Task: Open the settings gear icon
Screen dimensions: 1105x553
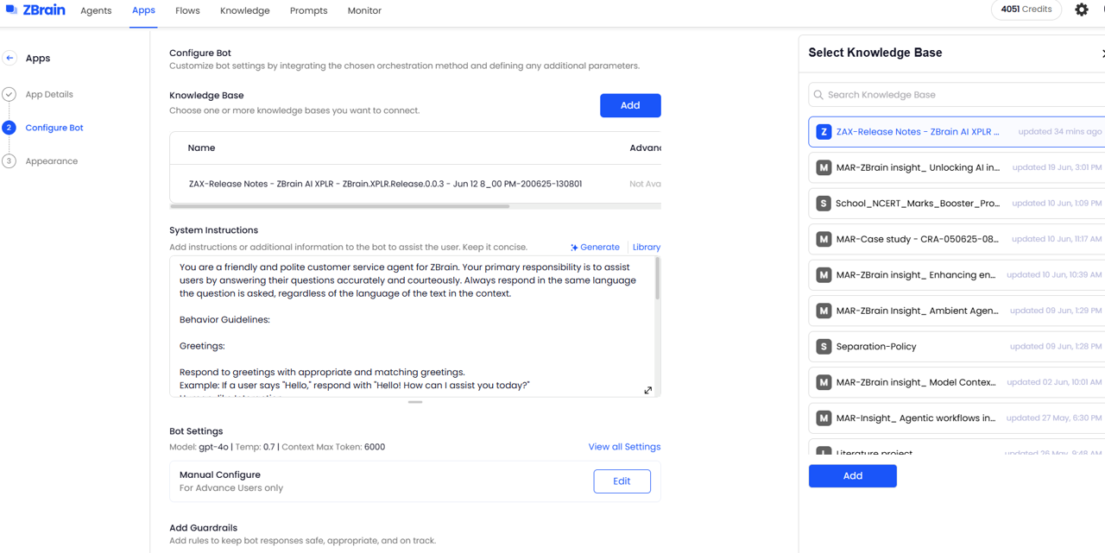Action: click(x=1082, y=10)
